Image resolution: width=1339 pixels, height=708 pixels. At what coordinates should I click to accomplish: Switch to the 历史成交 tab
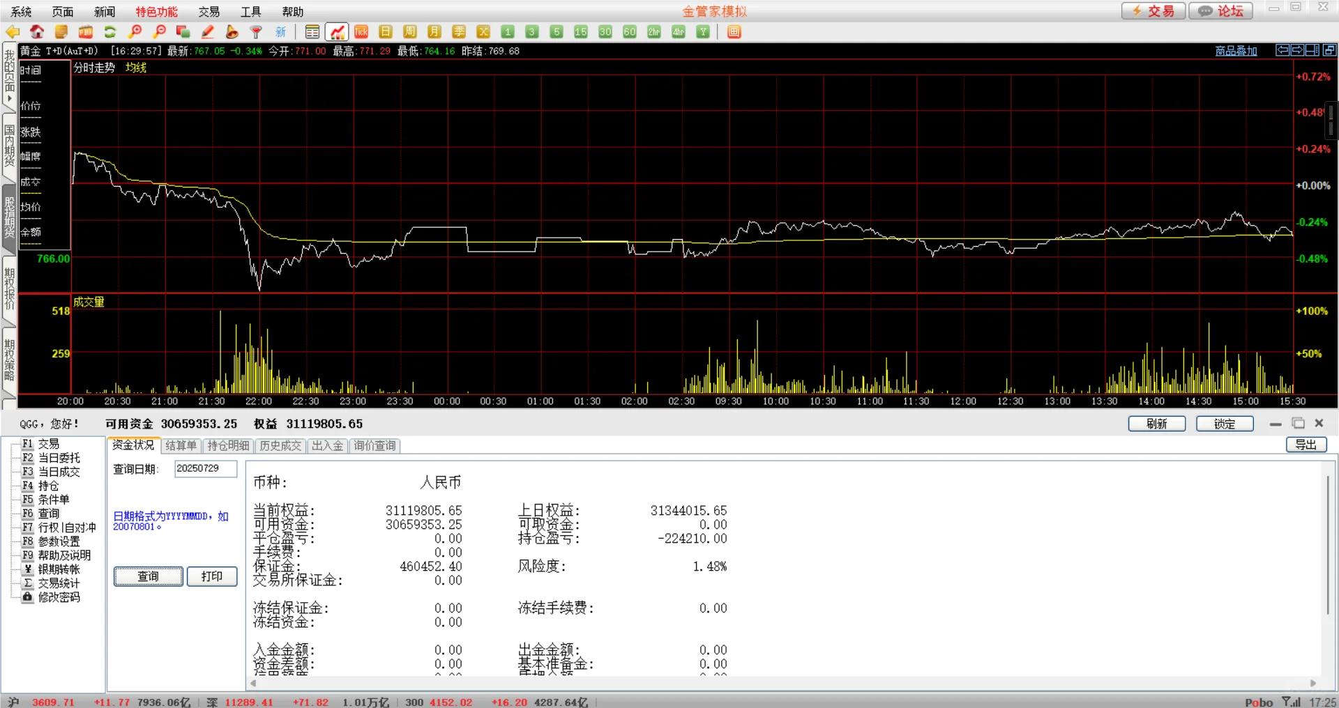click(280, 446)
